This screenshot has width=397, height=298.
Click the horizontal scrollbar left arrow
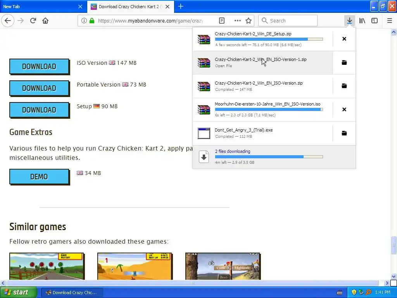[3, 283]
